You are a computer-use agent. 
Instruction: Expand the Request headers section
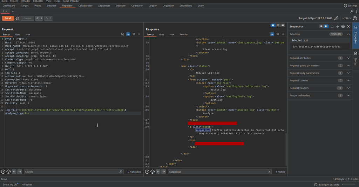click(x=348, y=88)
